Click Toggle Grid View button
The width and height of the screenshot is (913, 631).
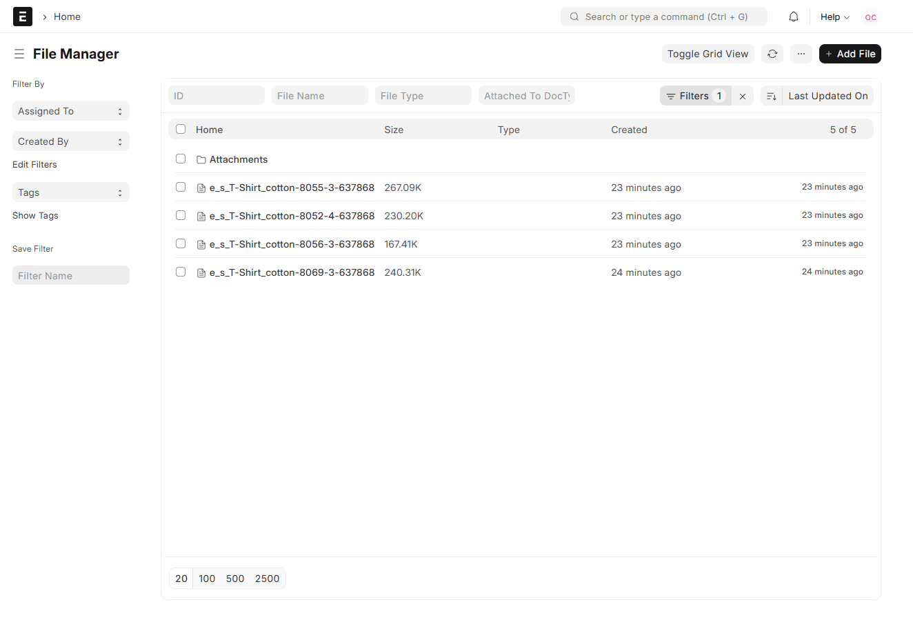pyautogui.click(x=708, y=54)
